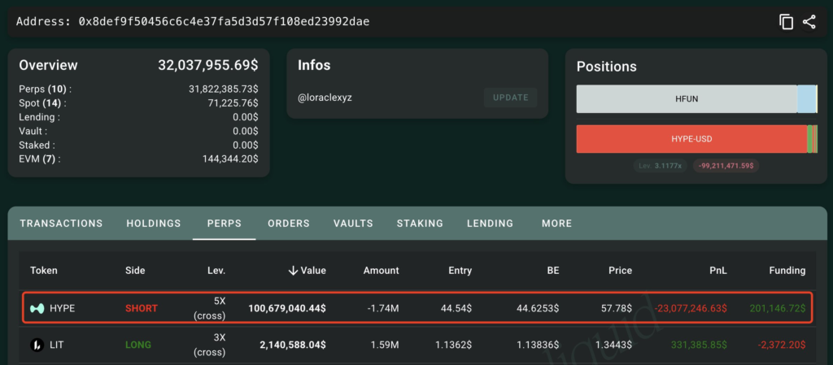Click the HFUN position bar
Screen dimensions: 833x365
(x=687, y=98)
